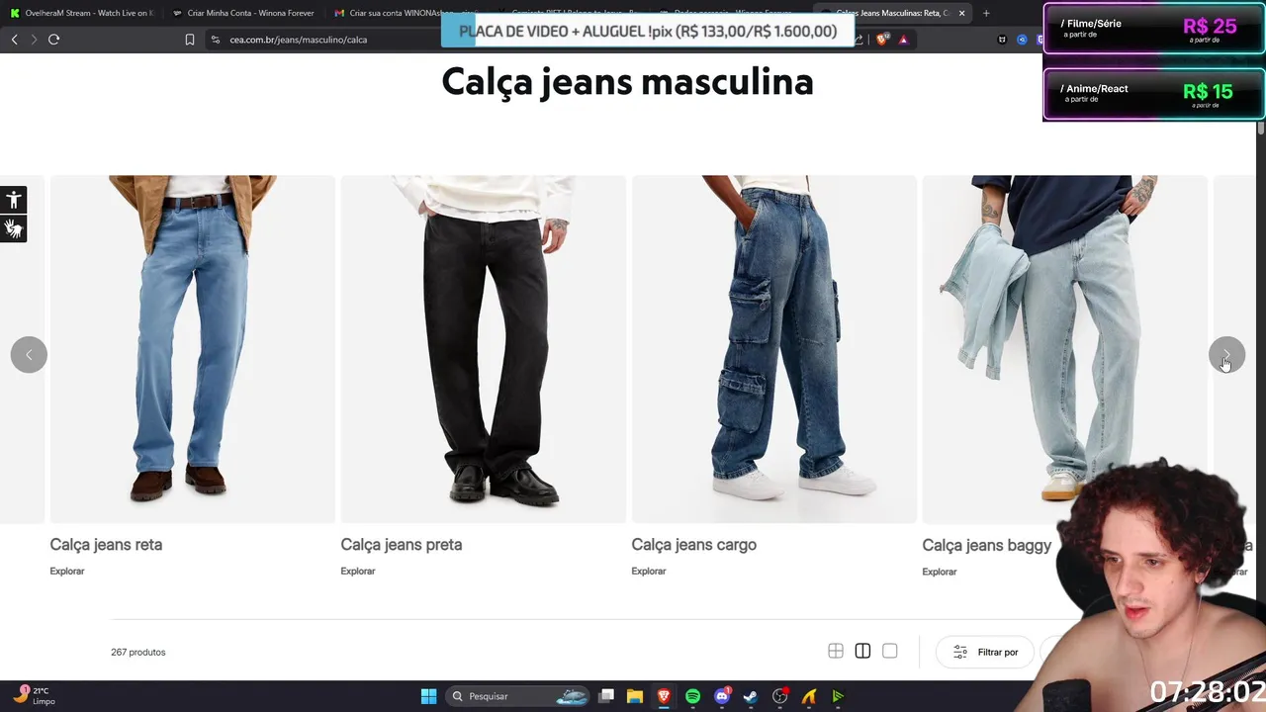1266x712 pixels.
Task: Switch to four-column grid view
Action: click(836, 651)
